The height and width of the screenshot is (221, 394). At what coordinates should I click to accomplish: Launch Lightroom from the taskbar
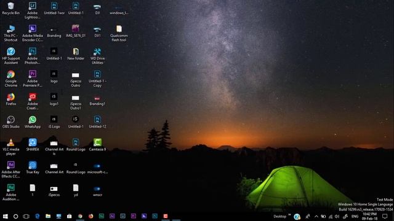123,216
